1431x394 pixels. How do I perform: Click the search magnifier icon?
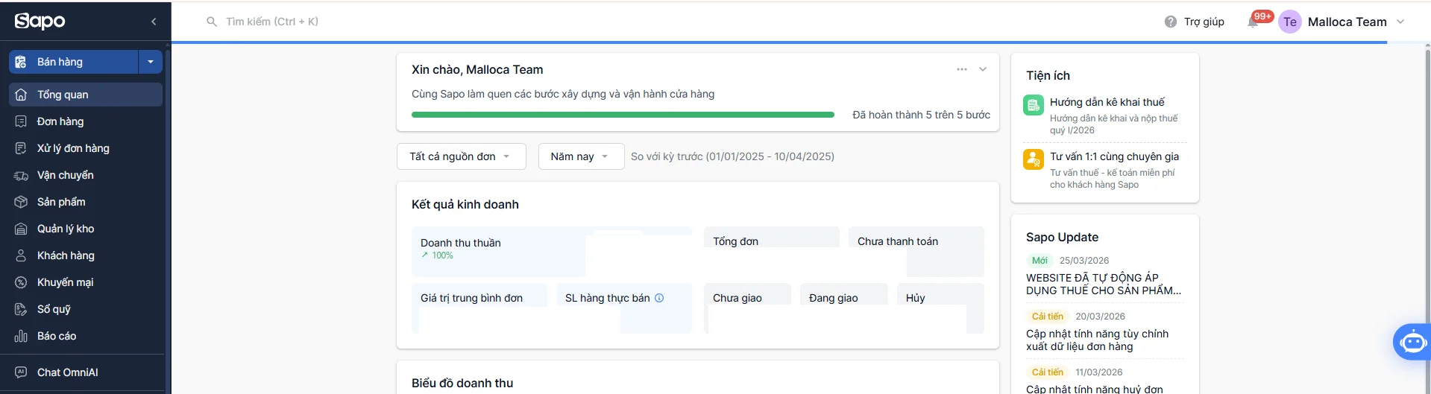click(212, 22)
